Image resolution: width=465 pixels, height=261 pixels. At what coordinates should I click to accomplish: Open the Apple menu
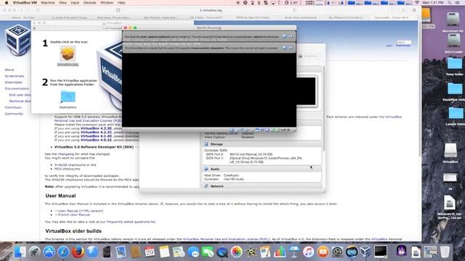click(7, 3)
